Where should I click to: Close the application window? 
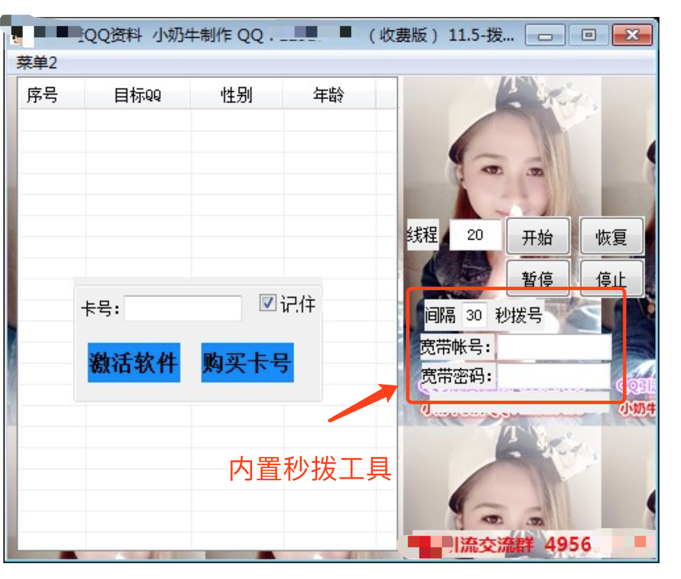632,36
